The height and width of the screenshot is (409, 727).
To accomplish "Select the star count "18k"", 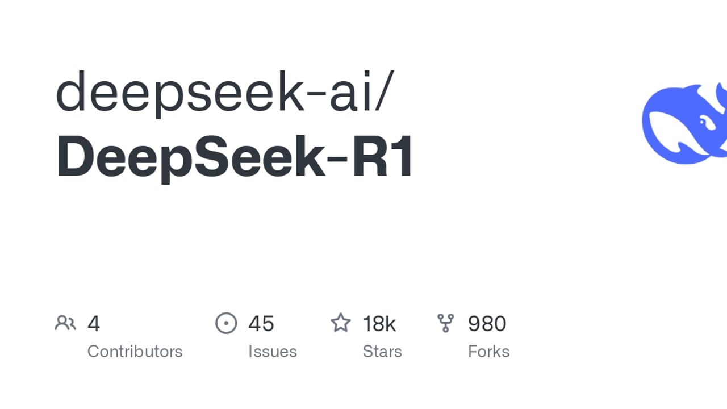I will click(379, 324).
